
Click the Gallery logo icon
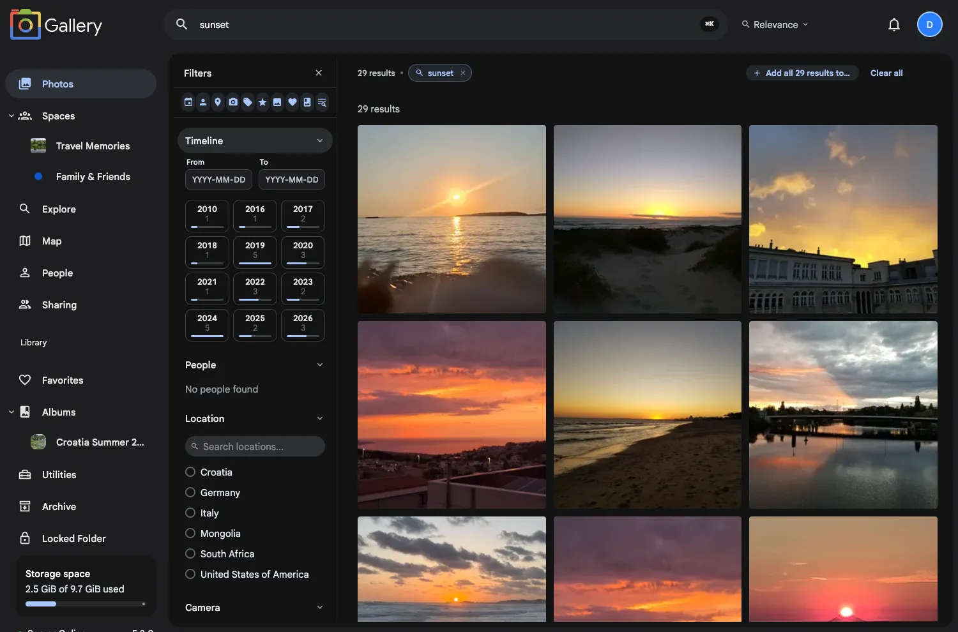pos(26,25)
